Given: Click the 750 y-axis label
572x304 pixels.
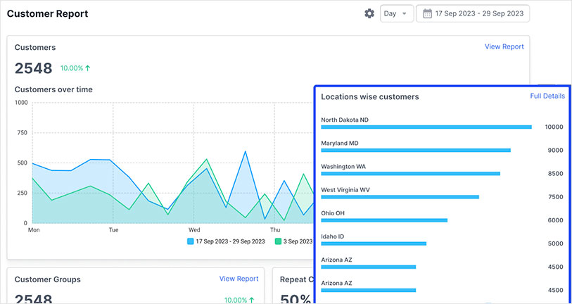Looking at the screenshot, I should click(x=23, y=133).
